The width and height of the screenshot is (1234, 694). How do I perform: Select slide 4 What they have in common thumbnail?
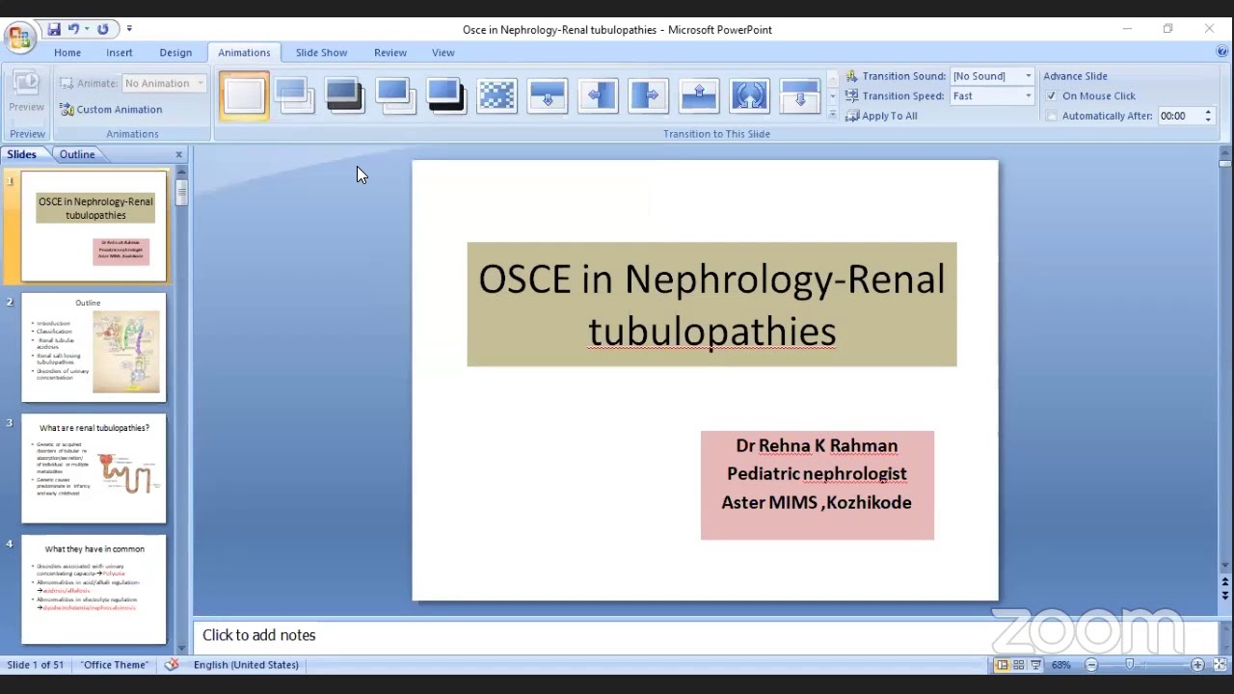coord(94,590)
